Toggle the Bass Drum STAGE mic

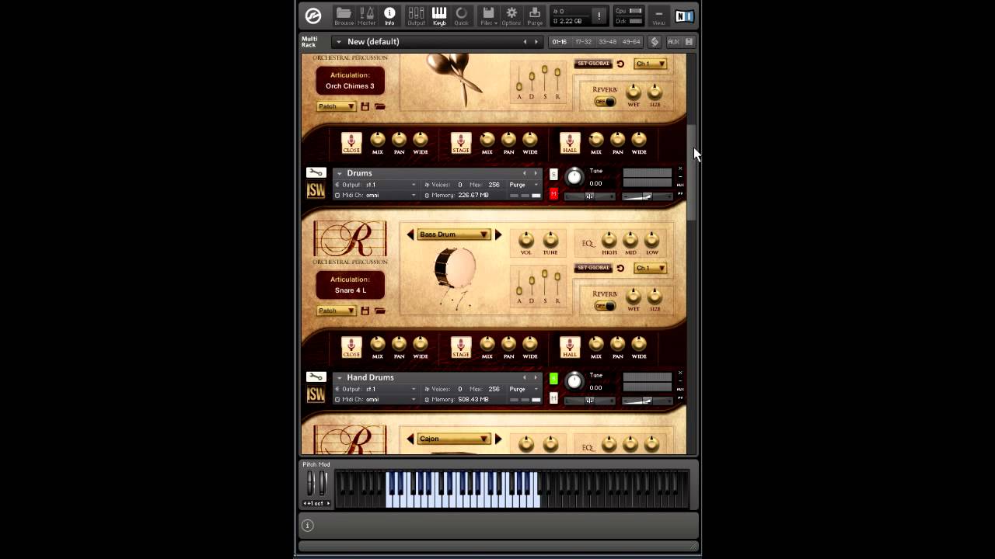click(461, 346)
